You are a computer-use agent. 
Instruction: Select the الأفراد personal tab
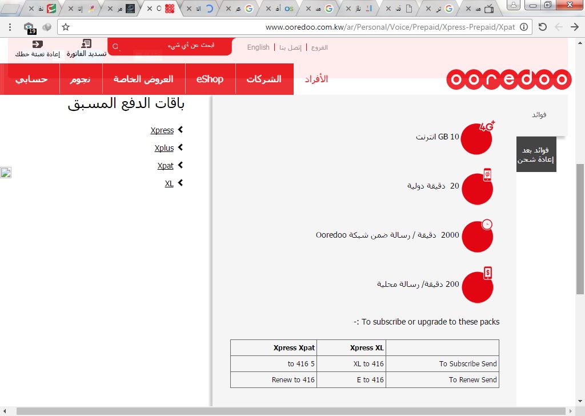(x=316, y=79)
